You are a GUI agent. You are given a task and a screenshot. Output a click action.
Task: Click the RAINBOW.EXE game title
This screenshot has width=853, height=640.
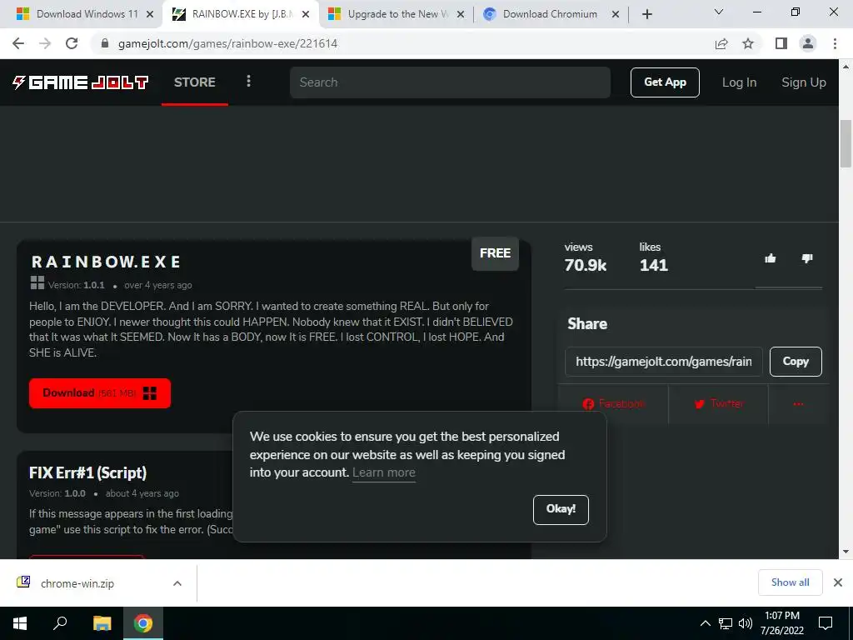[106, 262]
